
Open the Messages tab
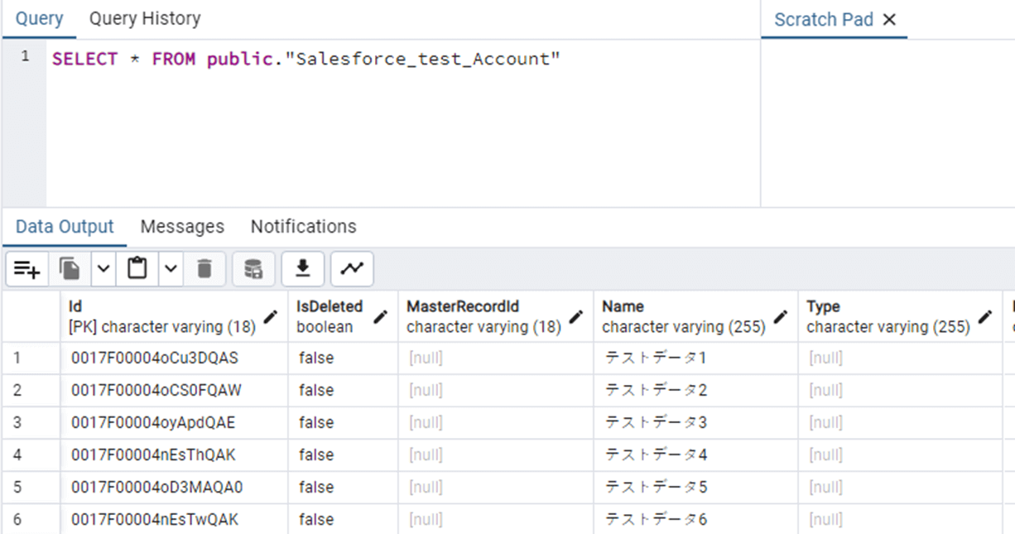pyautogui.click(x=182, y=226)
